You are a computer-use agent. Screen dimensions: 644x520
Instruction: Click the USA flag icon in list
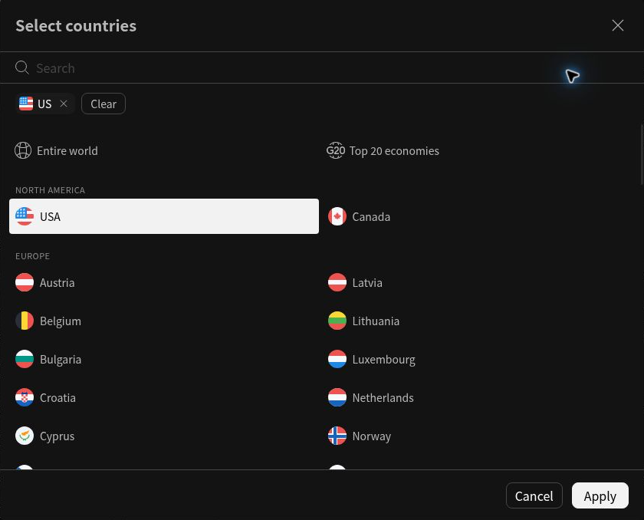pyautogui.click(x=25, y=216)
